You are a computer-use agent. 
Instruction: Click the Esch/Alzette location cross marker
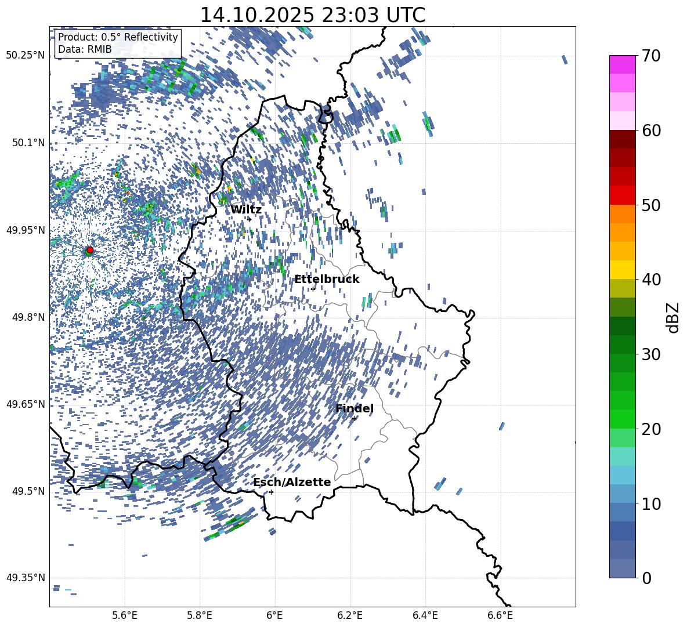pyautogui.click(x=271, y=492)
